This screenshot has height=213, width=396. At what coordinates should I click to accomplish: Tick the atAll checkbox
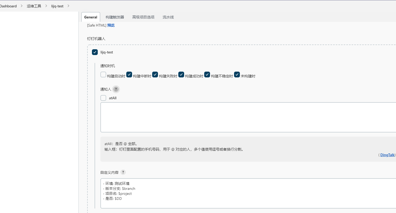[103, 98]
